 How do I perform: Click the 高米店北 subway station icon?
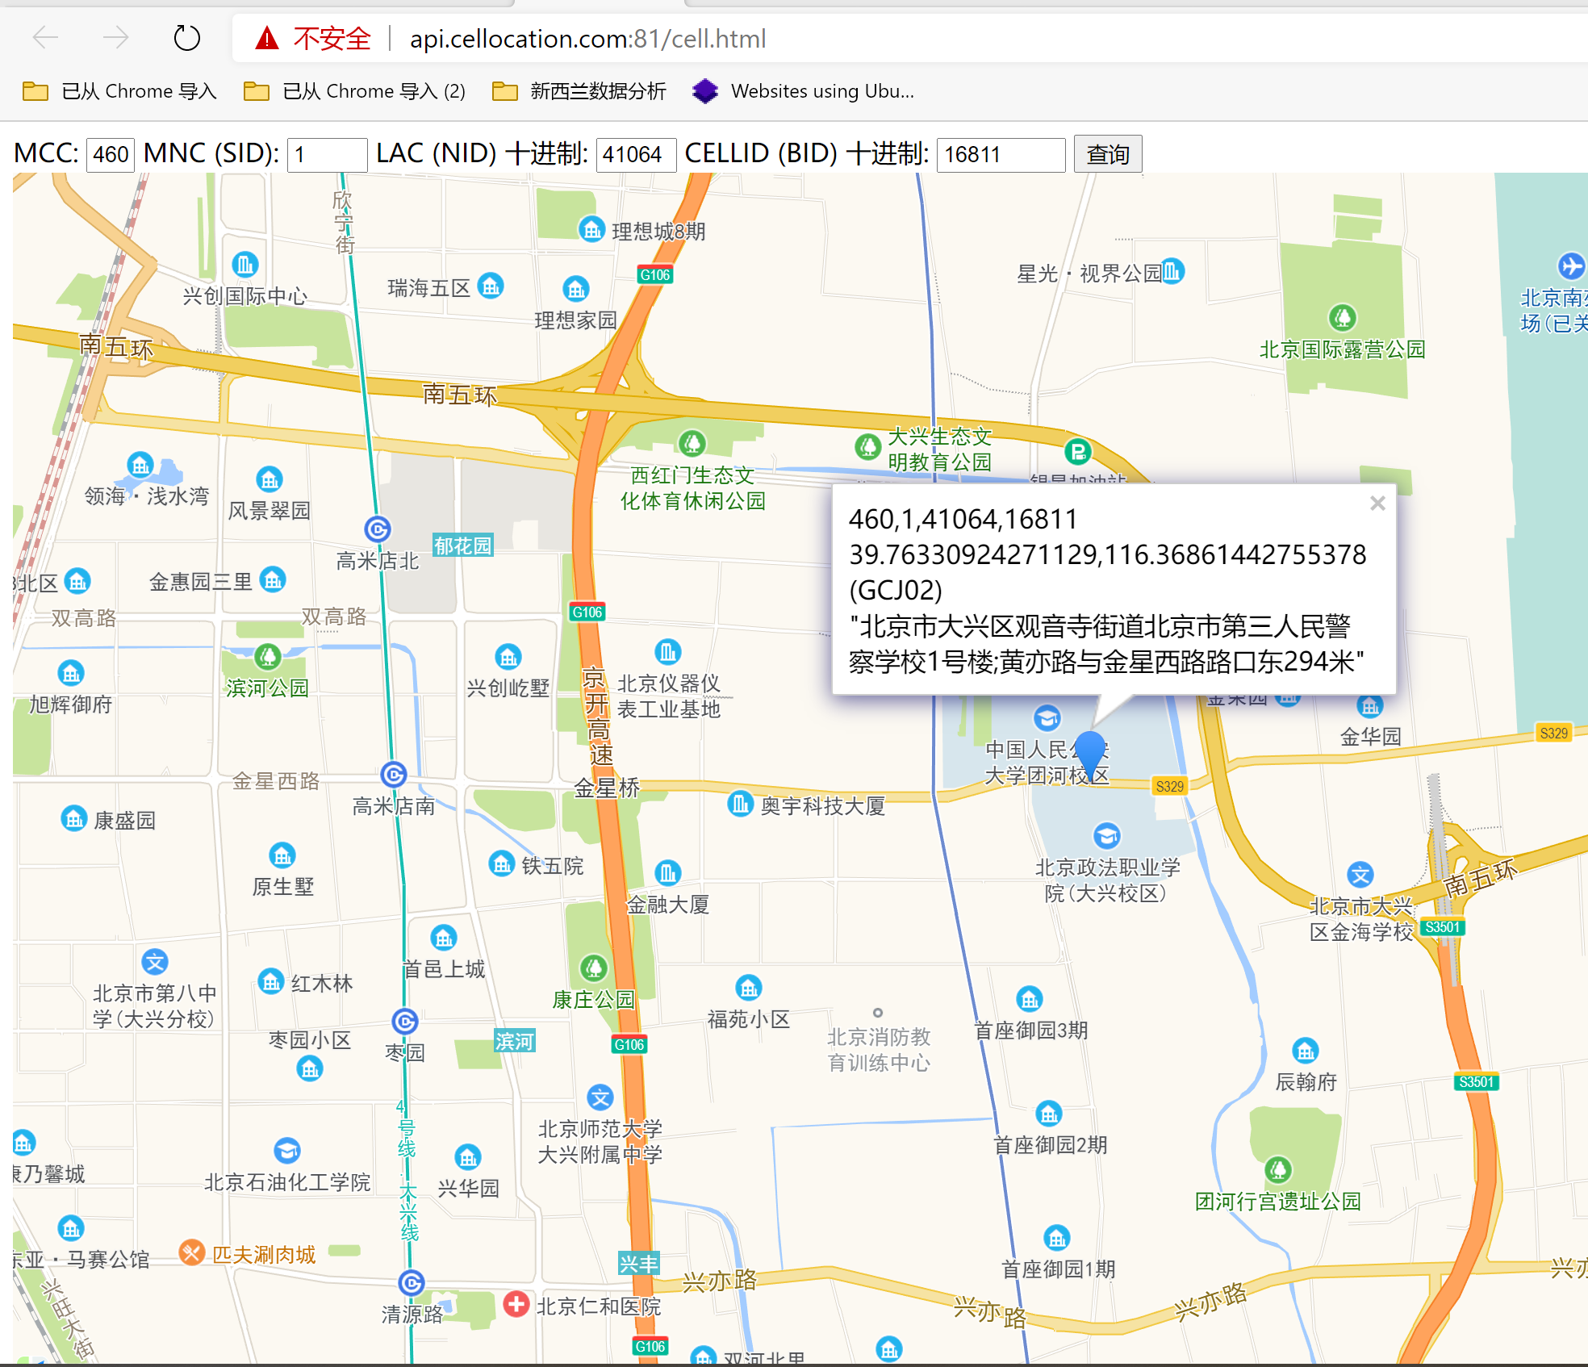tap(378, 529)
